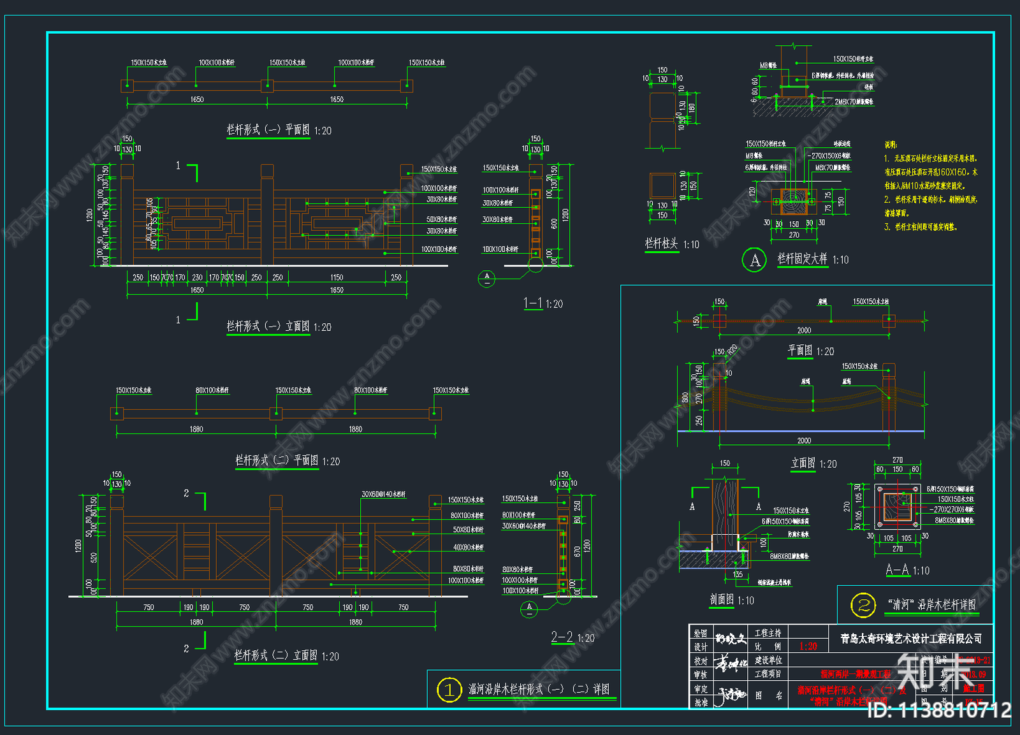Select the right-hand '立面图 1:20' title
The height and width of the screenshot is (735, 1020).
[814, 463]
